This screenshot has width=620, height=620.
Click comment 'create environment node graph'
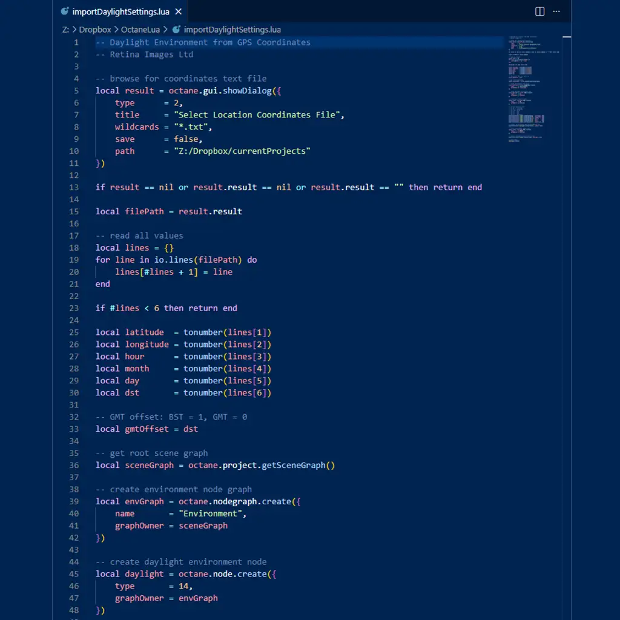pos(180,489)
